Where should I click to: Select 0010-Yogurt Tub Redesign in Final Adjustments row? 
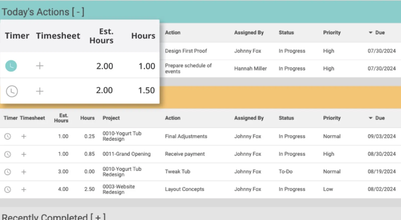point(122,136)
